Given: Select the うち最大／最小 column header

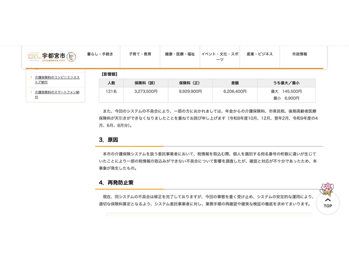Looking at the screenshot, I should tap(286, 83).
